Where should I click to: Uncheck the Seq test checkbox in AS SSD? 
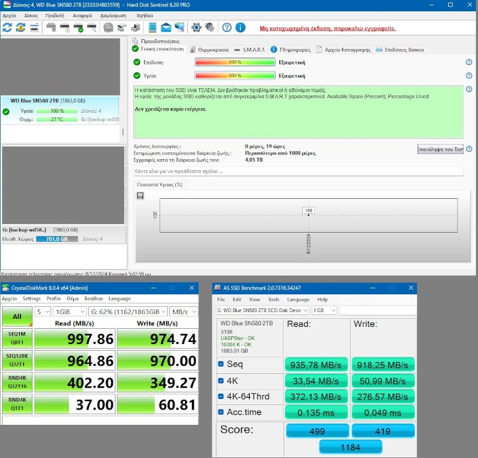click(221, 364)
